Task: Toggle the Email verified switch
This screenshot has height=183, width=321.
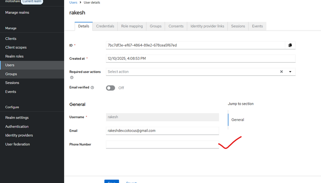Action: [110, 88]
